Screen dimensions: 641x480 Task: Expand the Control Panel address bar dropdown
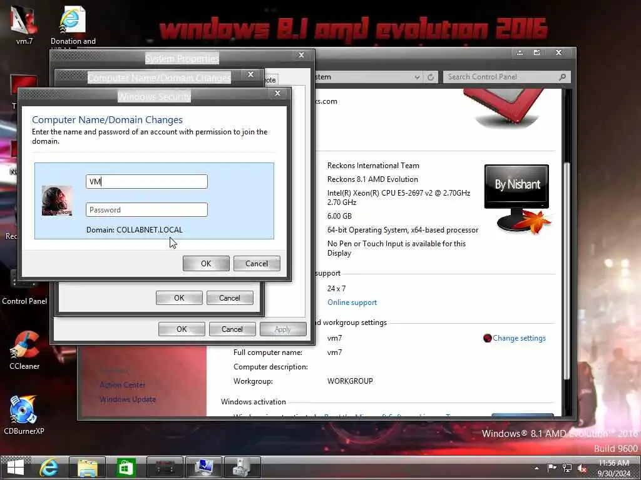(416, 77)
